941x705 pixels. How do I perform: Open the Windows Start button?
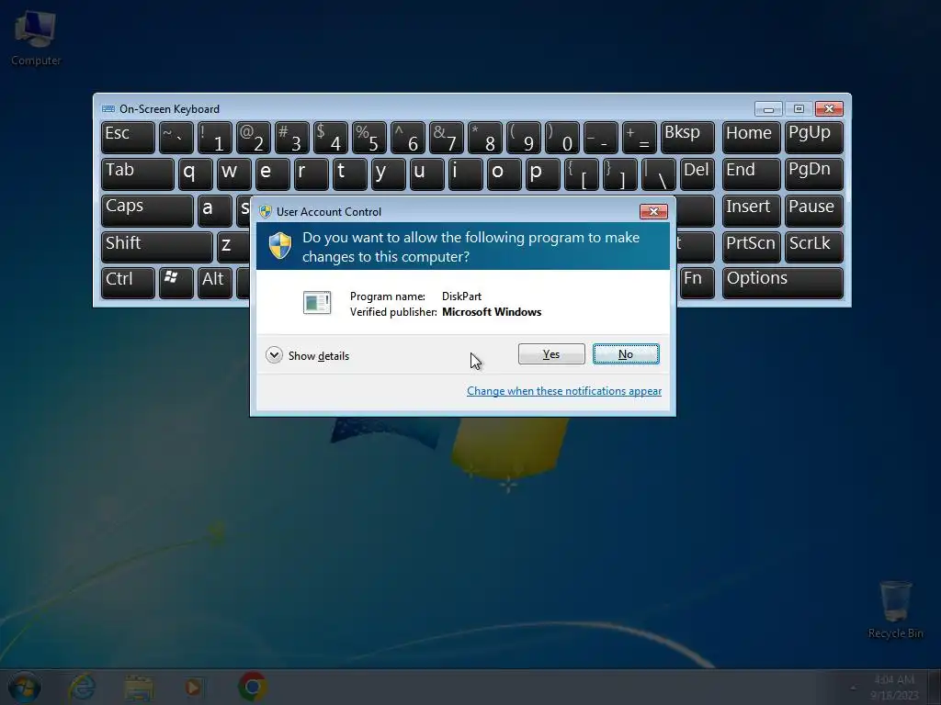[24, 687]
